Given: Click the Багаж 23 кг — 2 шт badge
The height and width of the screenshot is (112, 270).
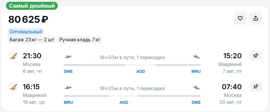Looking at the screenshot, I should click(x=32, y=40).
